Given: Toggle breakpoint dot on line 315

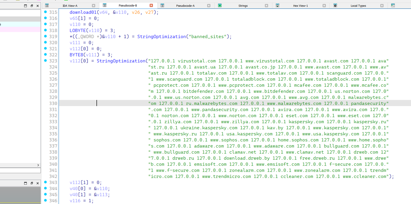Looking at the screenshot, I should pos(45,12).
